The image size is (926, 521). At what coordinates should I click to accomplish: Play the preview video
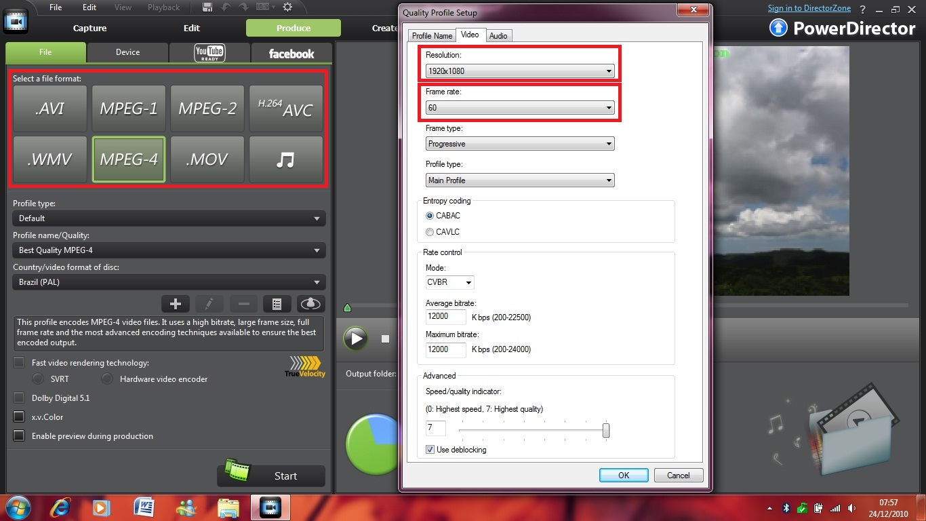355,338
